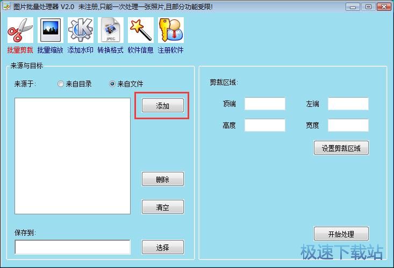Maximize the 图片批量处理器 window
This screenshot has width=394, height=268.
pyautogui.click(x=368, y=7)
